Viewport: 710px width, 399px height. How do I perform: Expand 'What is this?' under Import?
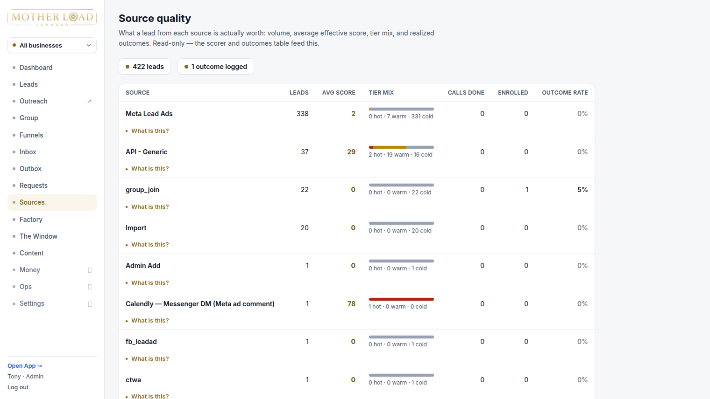(147, 245)
